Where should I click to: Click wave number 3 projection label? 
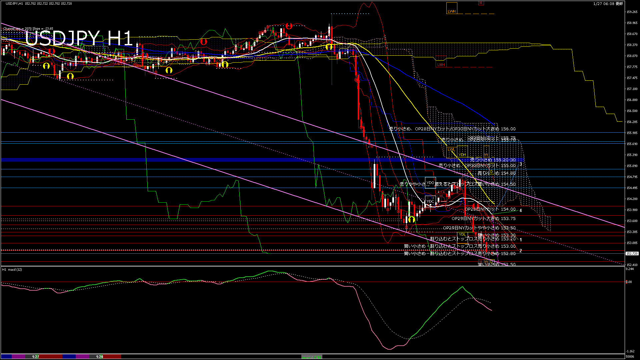pyautogui.click(x=520, y=165)
